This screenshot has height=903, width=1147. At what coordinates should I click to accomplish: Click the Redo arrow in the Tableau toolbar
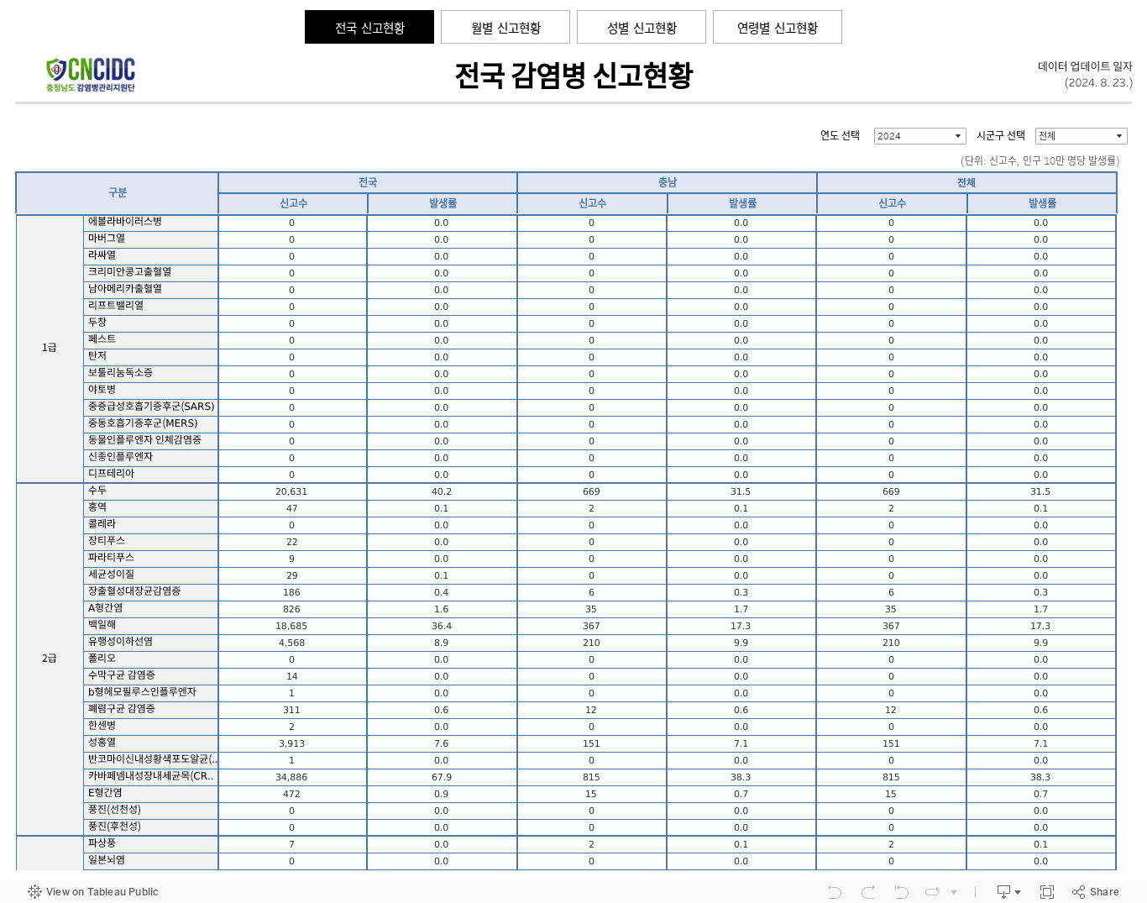868,892
